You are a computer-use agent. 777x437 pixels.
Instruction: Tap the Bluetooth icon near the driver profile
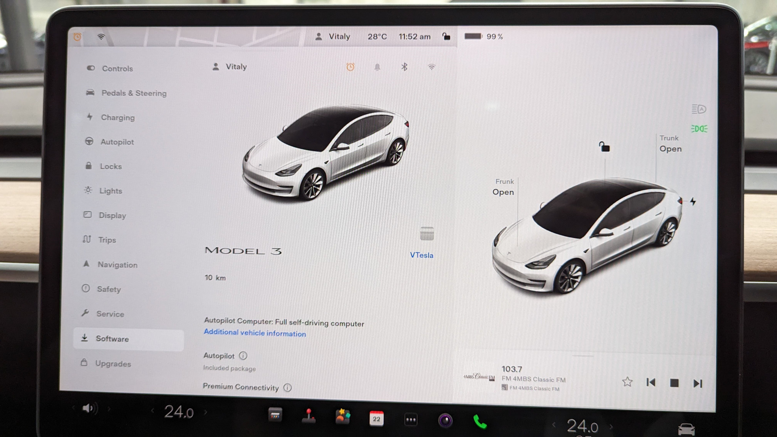coord(403,67)
